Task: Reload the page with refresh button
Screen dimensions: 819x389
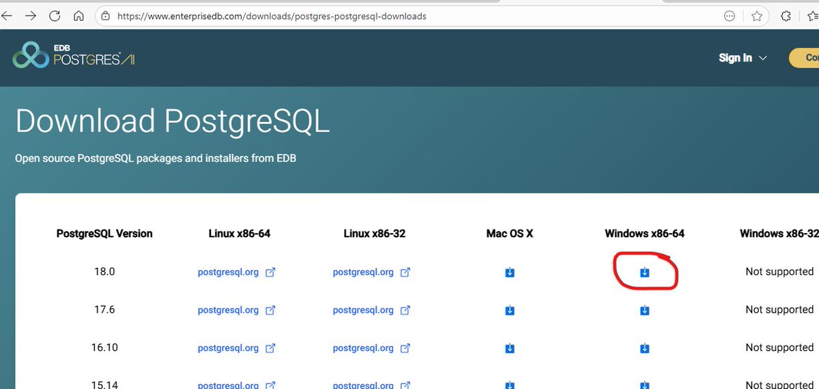Action: coord(55,15)
